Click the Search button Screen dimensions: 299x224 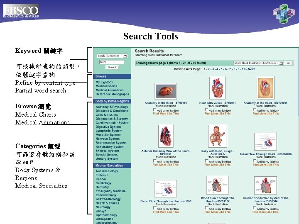coord(112,67)
